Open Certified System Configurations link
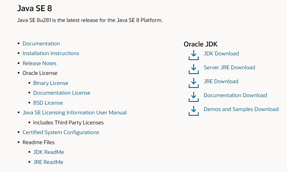The width and height of the screenshot is (287, 172). pyautogui.click(x=61, y=132)
